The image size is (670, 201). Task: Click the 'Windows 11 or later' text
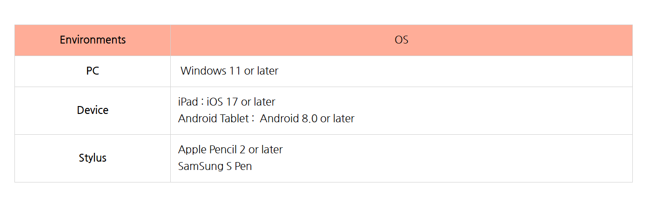(229, 71)
